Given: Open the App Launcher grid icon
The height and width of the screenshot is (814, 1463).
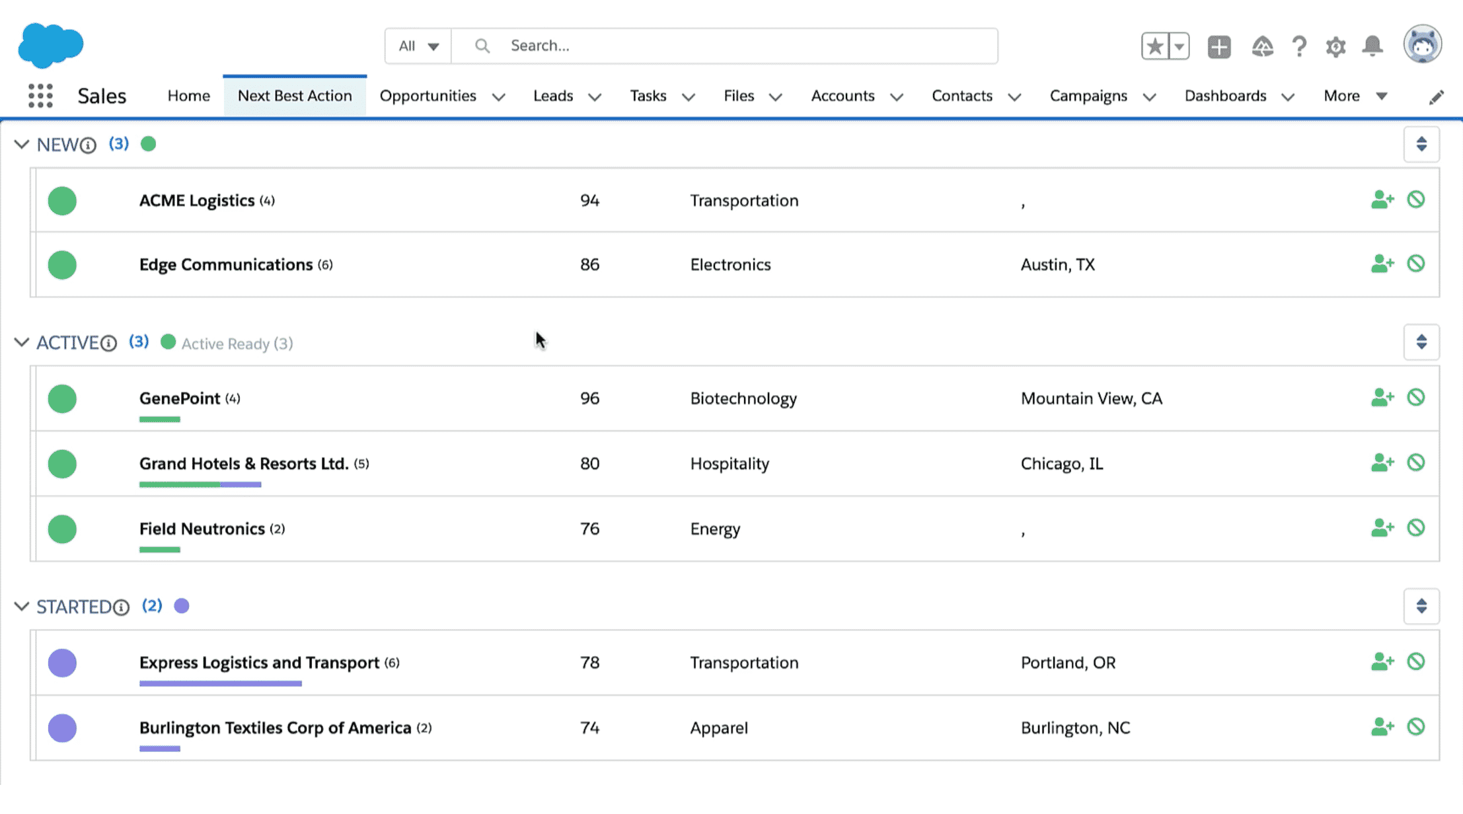Looking at the screenshot, I should (x=40, y=96).
